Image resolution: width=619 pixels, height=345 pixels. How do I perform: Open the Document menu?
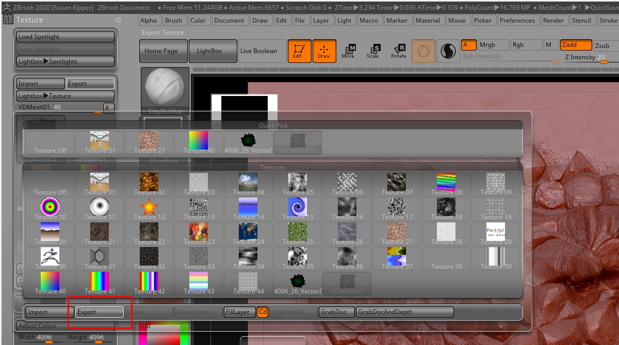pos(229,21)
